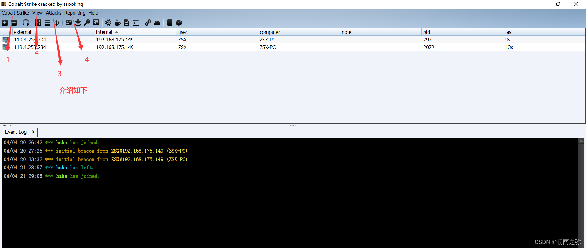
Task: Open the Cobalt Strike menu
Action: click(x=15, y=13)
